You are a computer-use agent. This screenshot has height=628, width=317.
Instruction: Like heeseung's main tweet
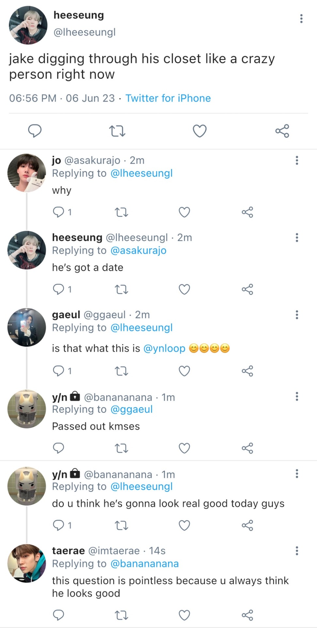(199, 131)
